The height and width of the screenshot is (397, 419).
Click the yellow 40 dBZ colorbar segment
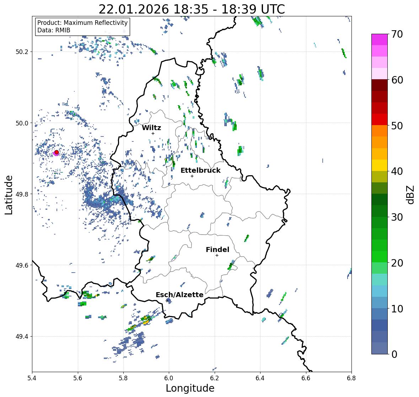[379, 165]
